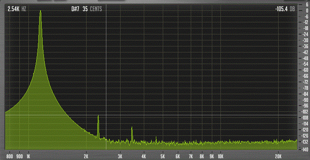Click the -105.4 DB level readout
This screenshot has width=310, height=160.
click(x=285, y=9)
